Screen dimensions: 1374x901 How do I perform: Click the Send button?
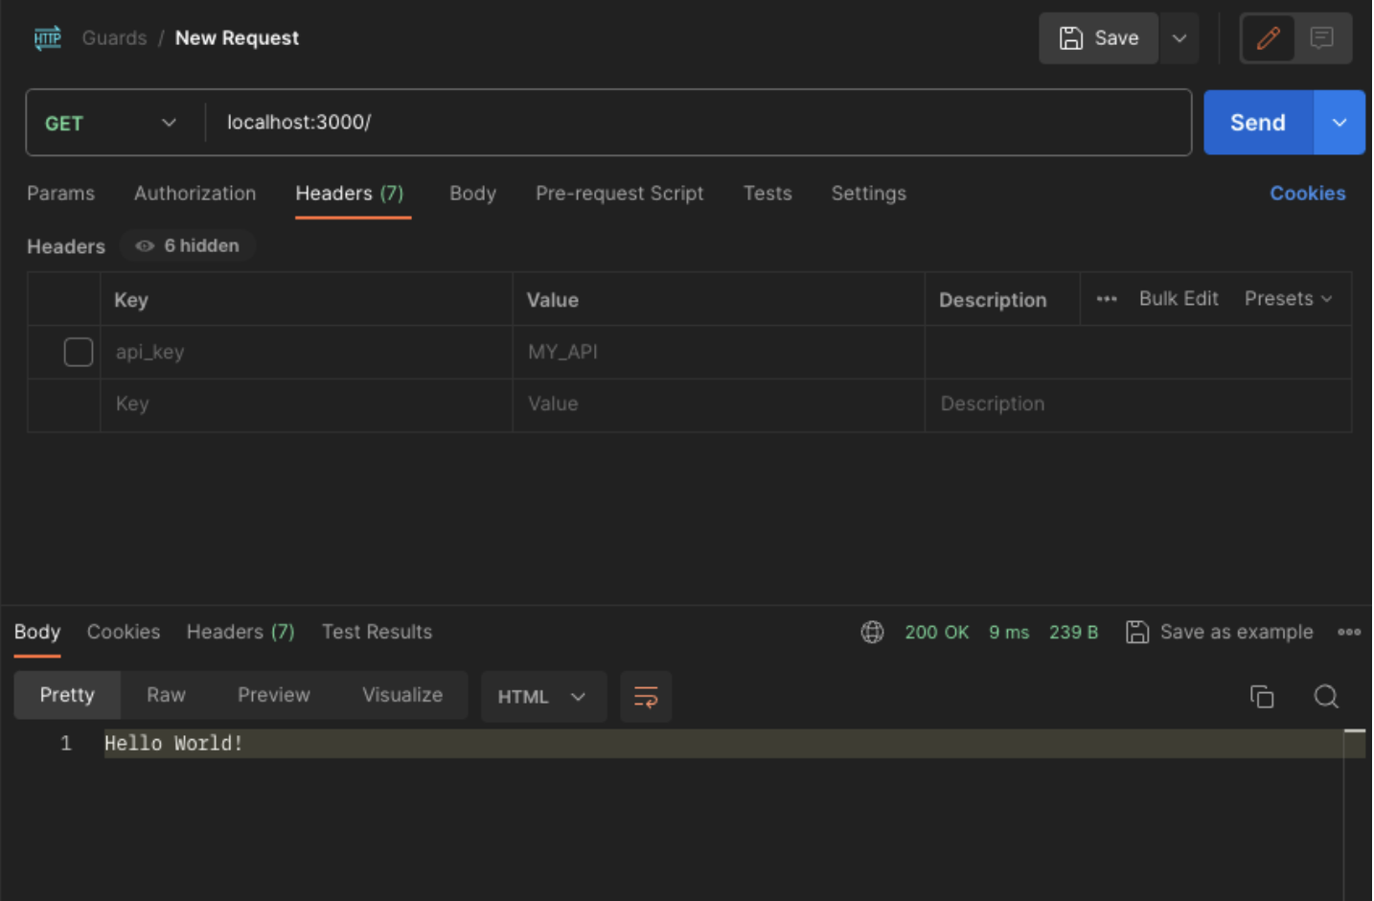coord(1257,122)
